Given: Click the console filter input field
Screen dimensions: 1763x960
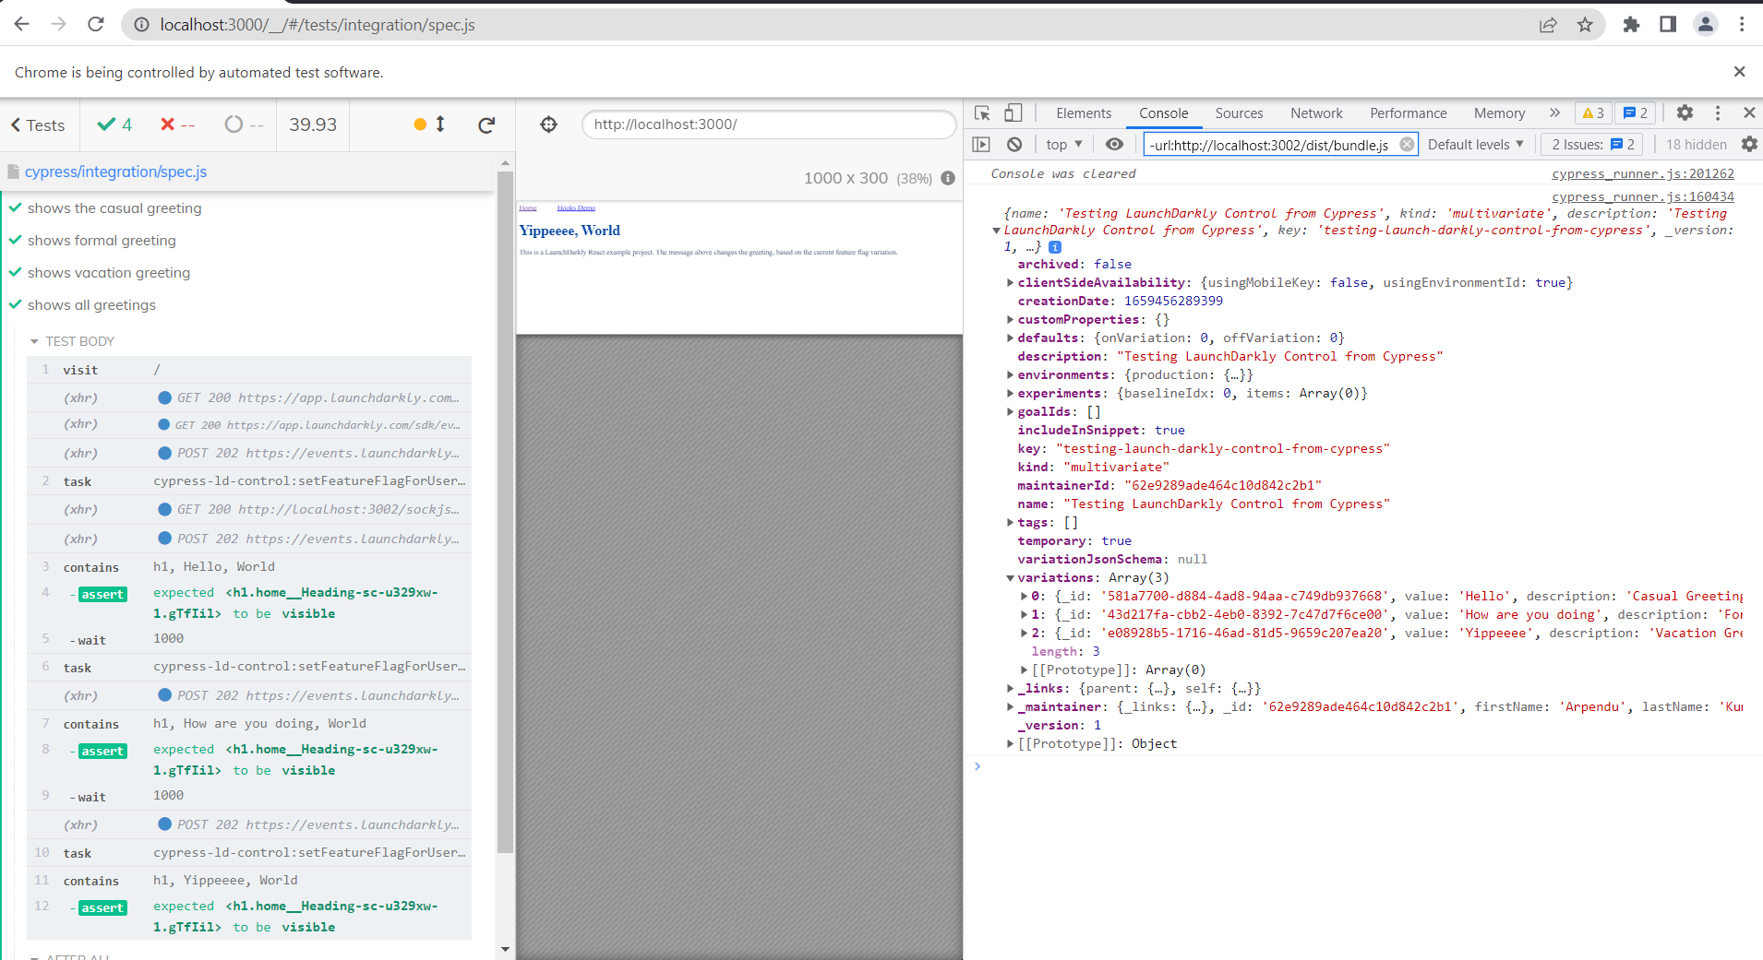Looking at the screenshot, I should tap(1272, 145).
